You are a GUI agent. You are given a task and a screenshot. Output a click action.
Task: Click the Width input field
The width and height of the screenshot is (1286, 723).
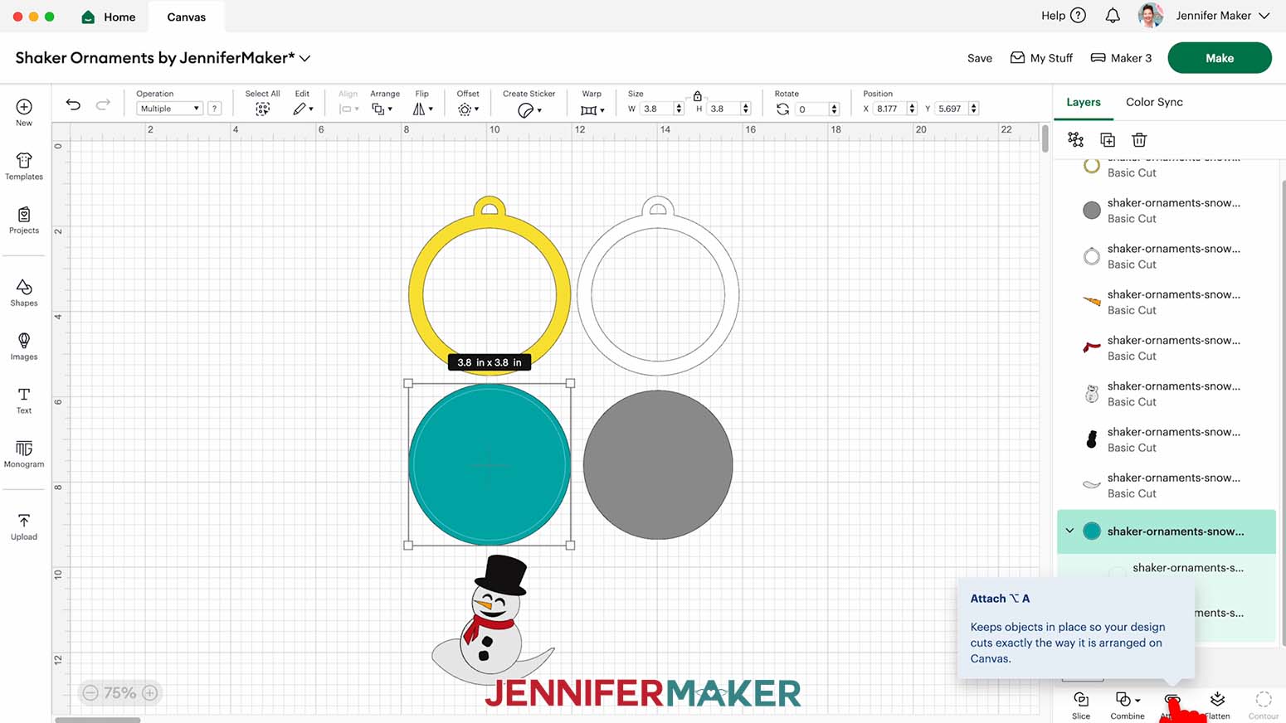click(656, 109)
